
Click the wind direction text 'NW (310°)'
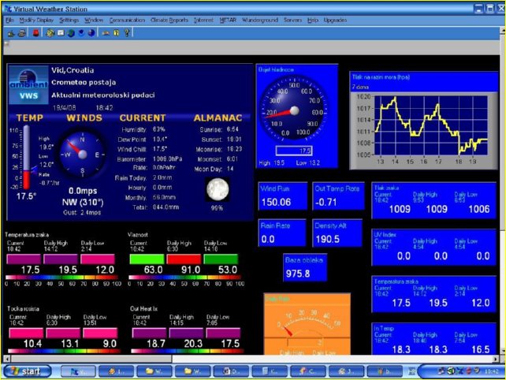(83, 203)
